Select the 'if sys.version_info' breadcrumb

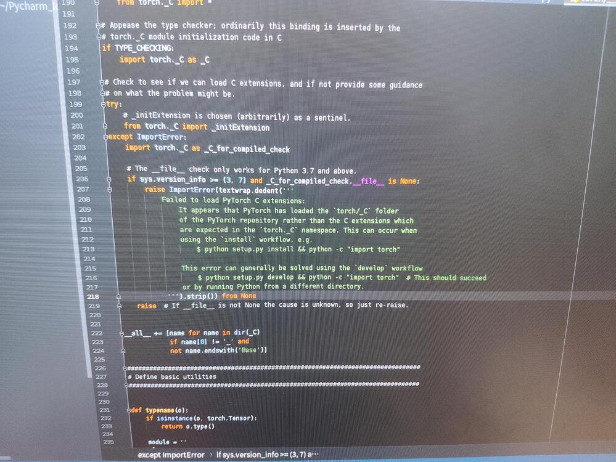(268, 455)
